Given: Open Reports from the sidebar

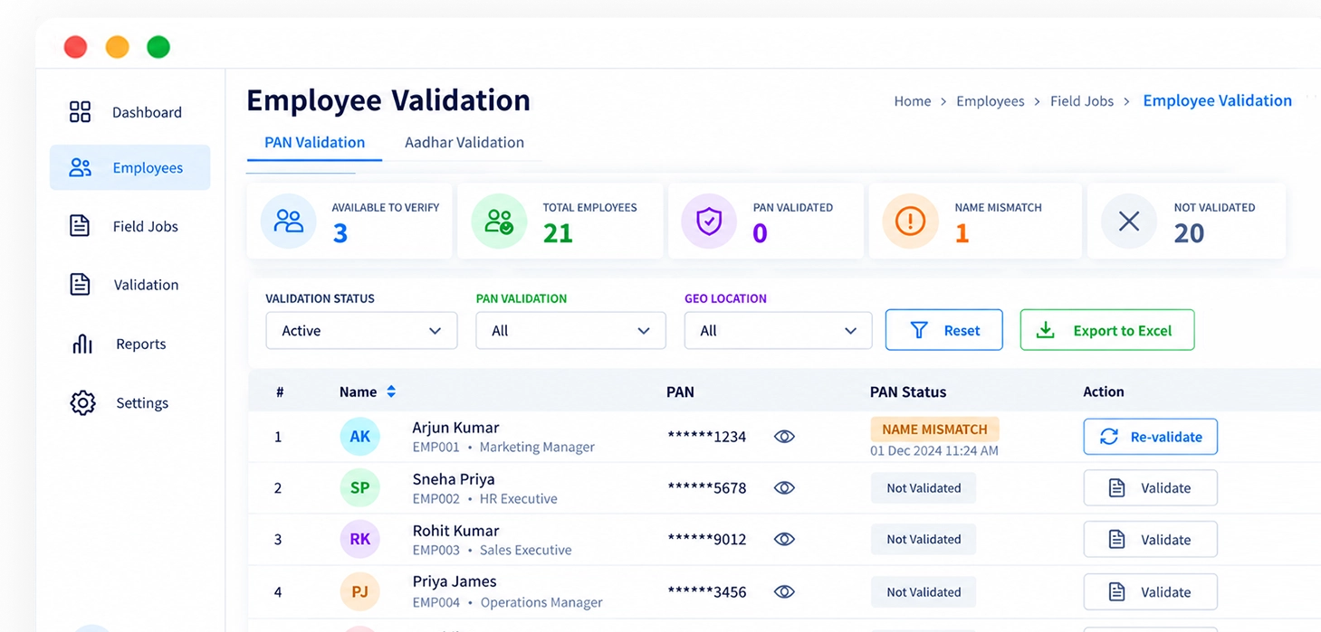Looking at the screenshot, I should 129,344.
